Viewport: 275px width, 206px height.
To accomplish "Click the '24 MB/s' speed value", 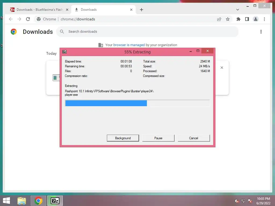I will (x=204, y=66).
